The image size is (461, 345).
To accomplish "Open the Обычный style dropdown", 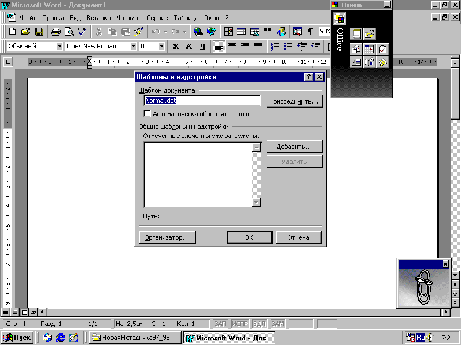I will (x=59, y=46).
